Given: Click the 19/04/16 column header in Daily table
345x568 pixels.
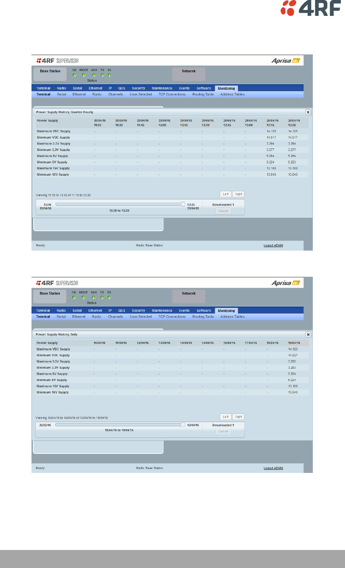Looking at the screenshot, I should click(x=294, y=343).
